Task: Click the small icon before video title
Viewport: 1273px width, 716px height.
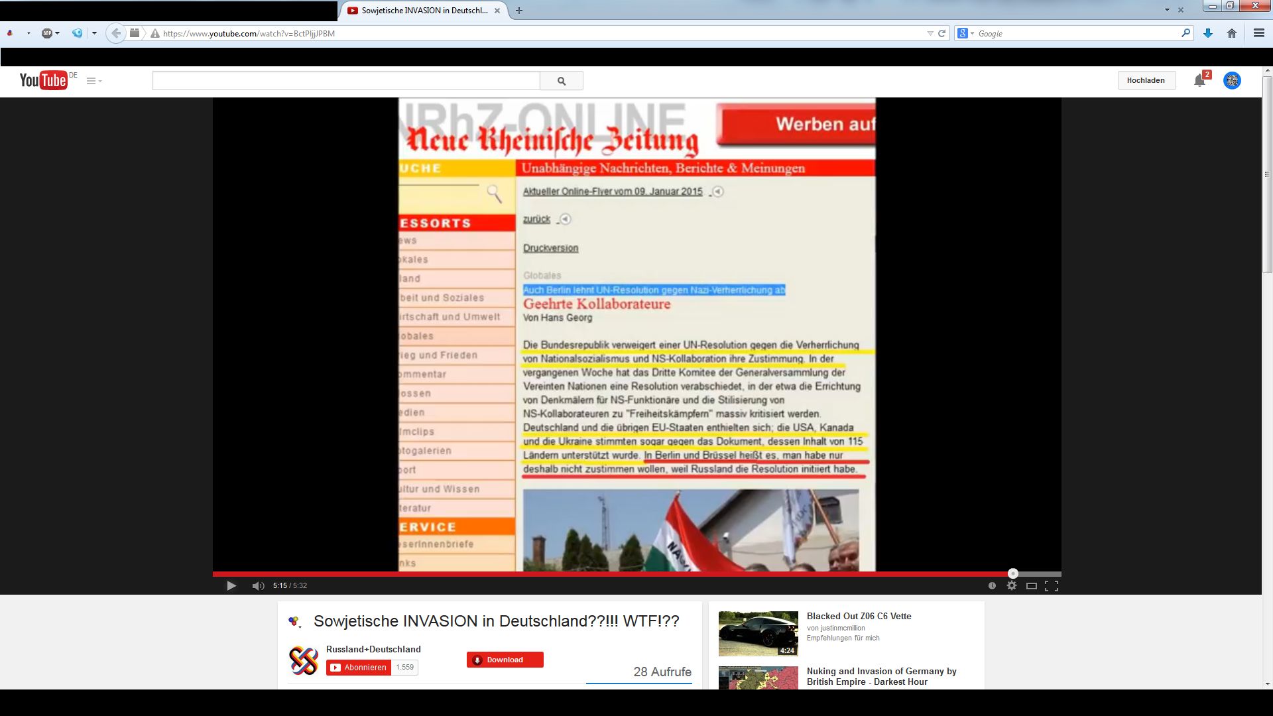Action: [x=295, y=622]
